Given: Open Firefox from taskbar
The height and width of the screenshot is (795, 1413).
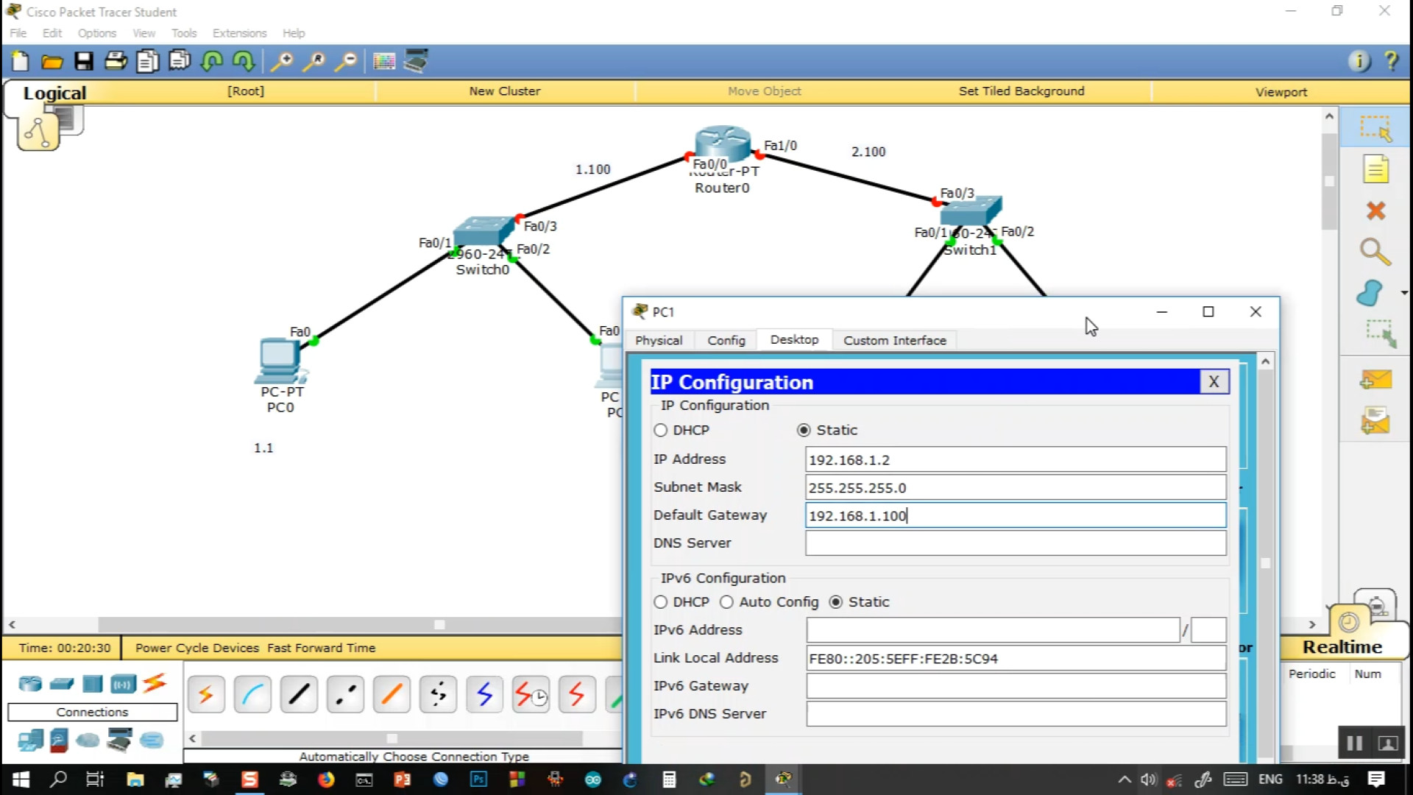Looking at the screenshot, I should [326, 780].
